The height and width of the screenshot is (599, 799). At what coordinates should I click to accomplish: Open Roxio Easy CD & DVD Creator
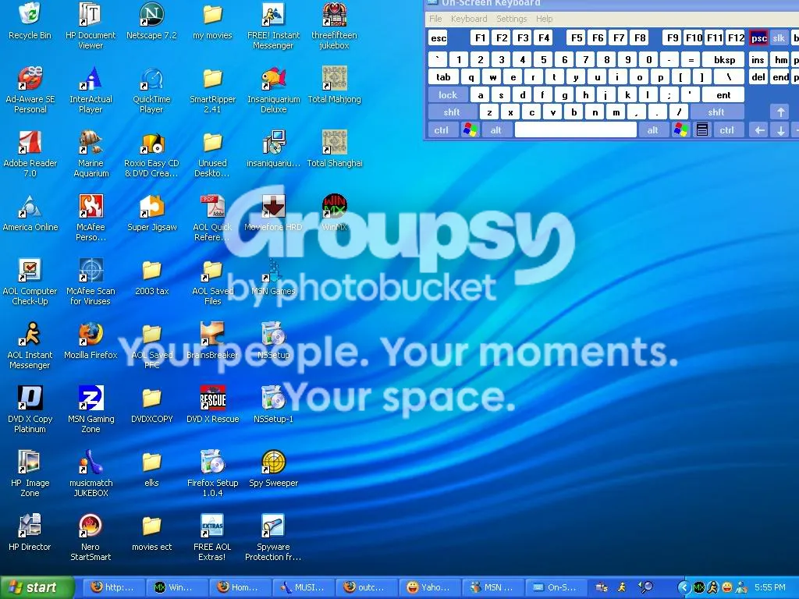tap(151, 154)
